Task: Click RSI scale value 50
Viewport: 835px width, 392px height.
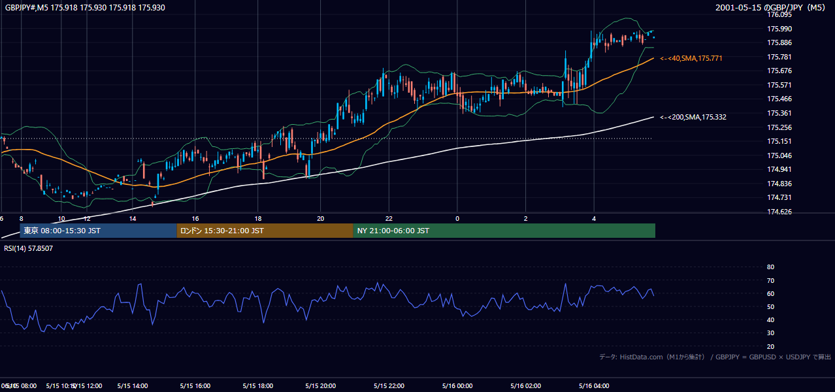Action: pyautogui.click(x=770, y=306)
